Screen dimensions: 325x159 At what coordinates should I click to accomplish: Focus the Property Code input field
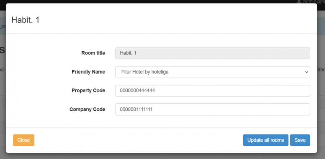pos(212,91)
